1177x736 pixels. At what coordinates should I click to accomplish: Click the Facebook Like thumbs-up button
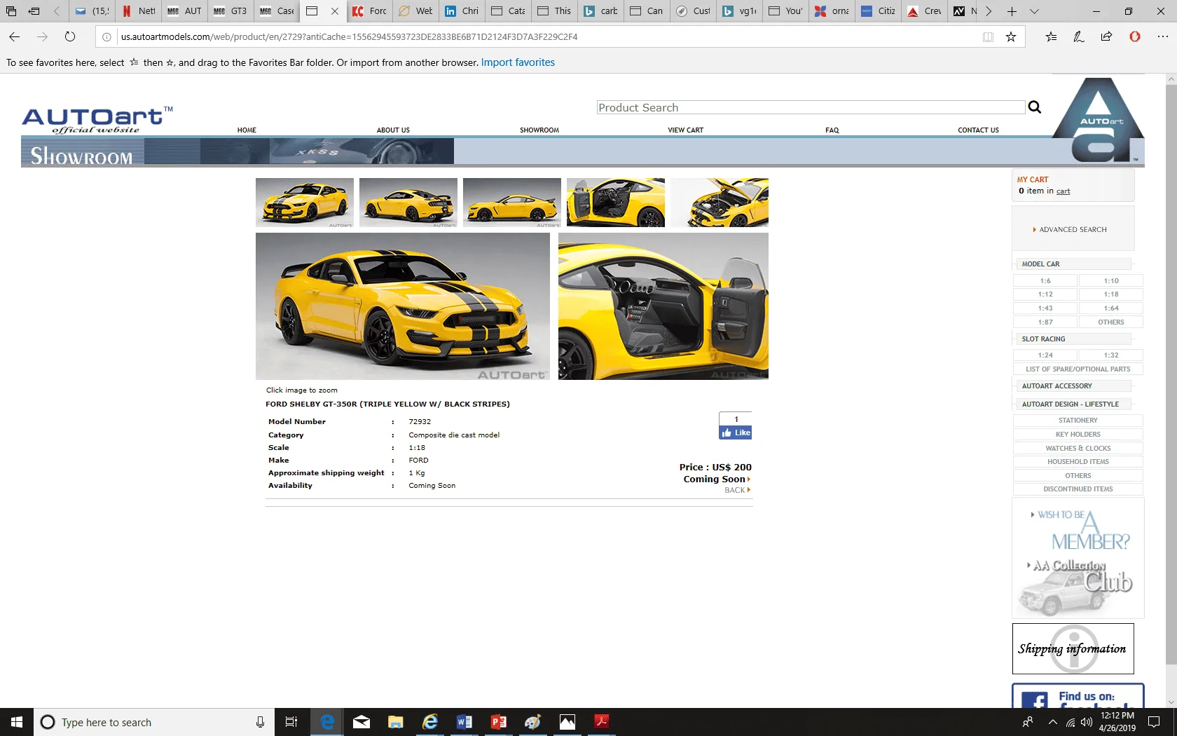tap(735, 432)
